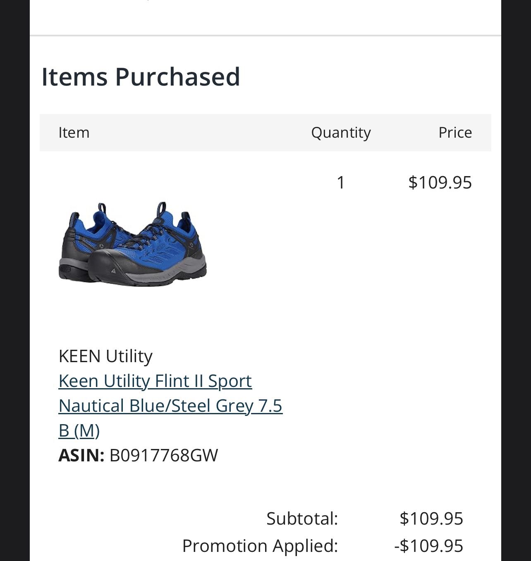Screen dimensions: 531x561
Task: Click the Items Purchased heading
Action: [x=141, y=76]
